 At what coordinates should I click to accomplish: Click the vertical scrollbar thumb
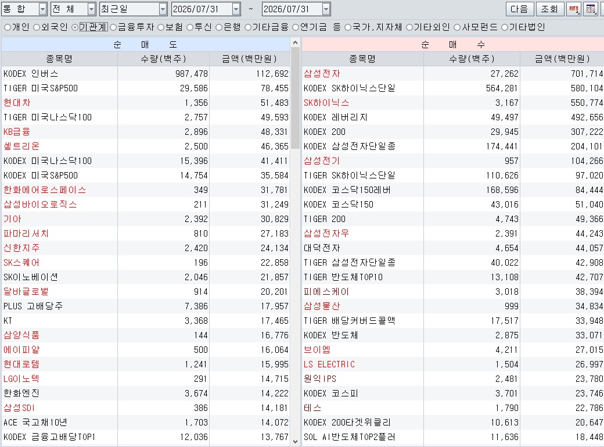tap(296, 98)
